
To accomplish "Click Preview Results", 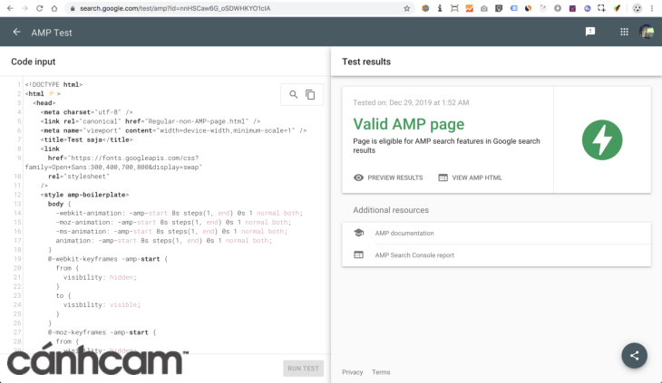I will pos(388,177).
